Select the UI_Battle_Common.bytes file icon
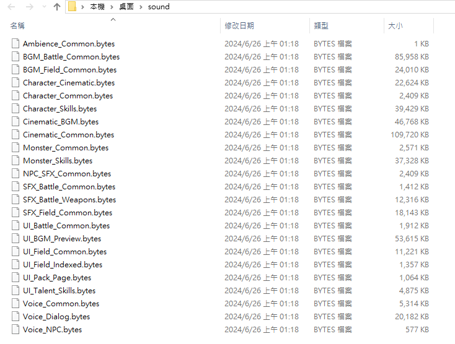Viewport: 455px width, 344px height. (15, 225)
